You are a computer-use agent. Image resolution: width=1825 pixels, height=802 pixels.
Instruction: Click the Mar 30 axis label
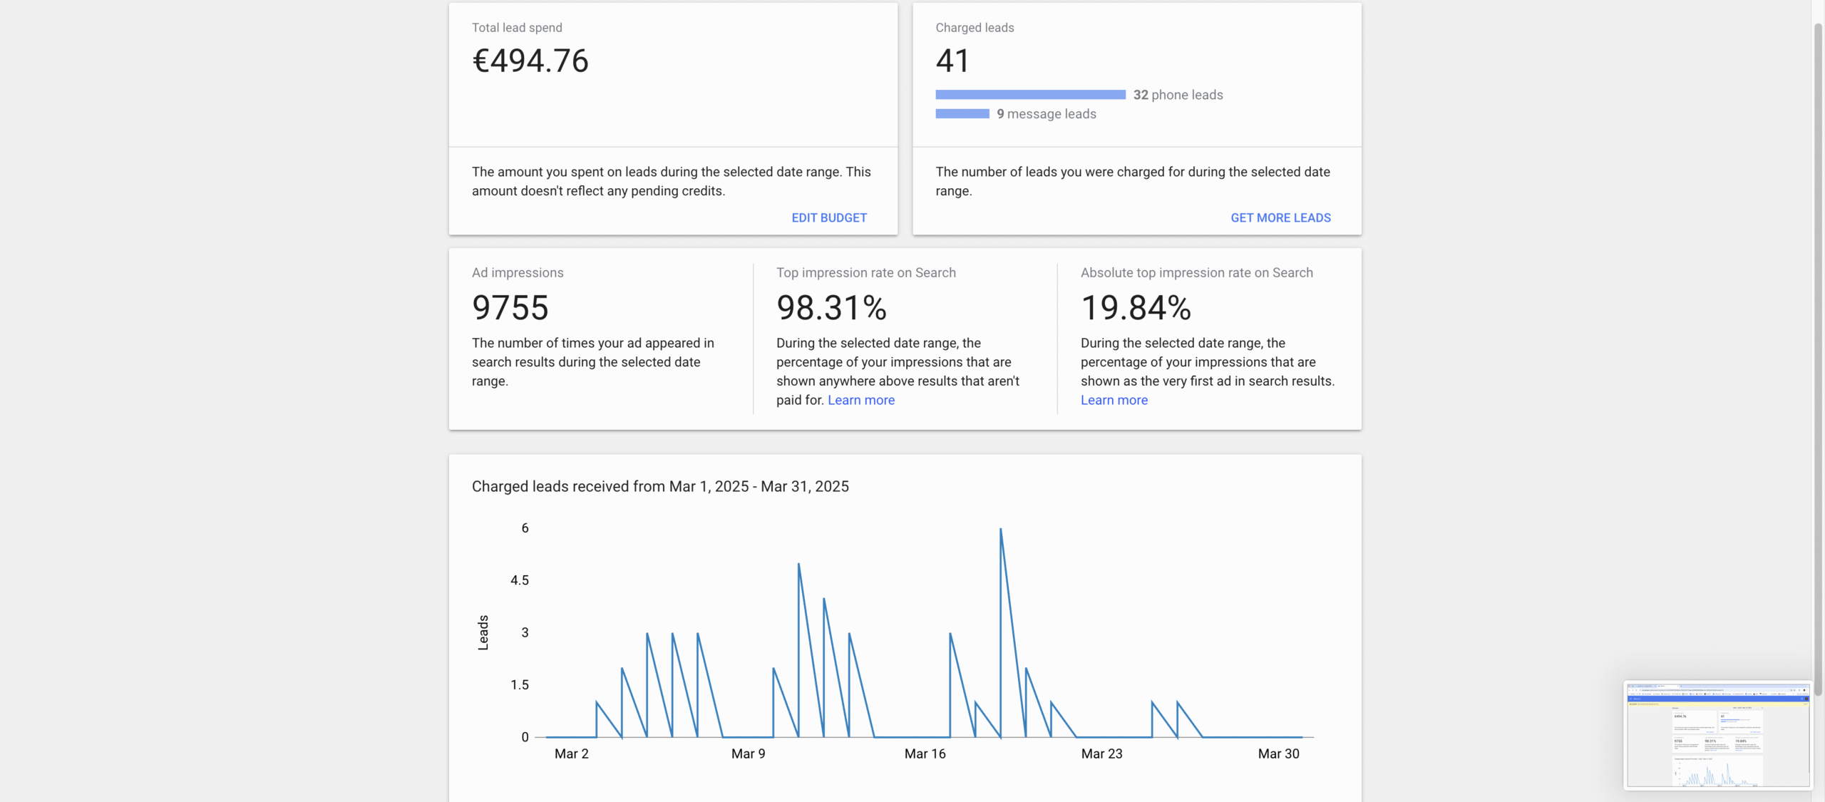(1278, 754)
